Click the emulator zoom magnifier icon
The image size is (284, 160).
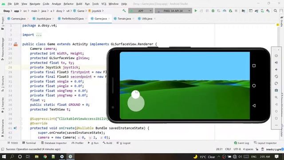coord(276,97)
